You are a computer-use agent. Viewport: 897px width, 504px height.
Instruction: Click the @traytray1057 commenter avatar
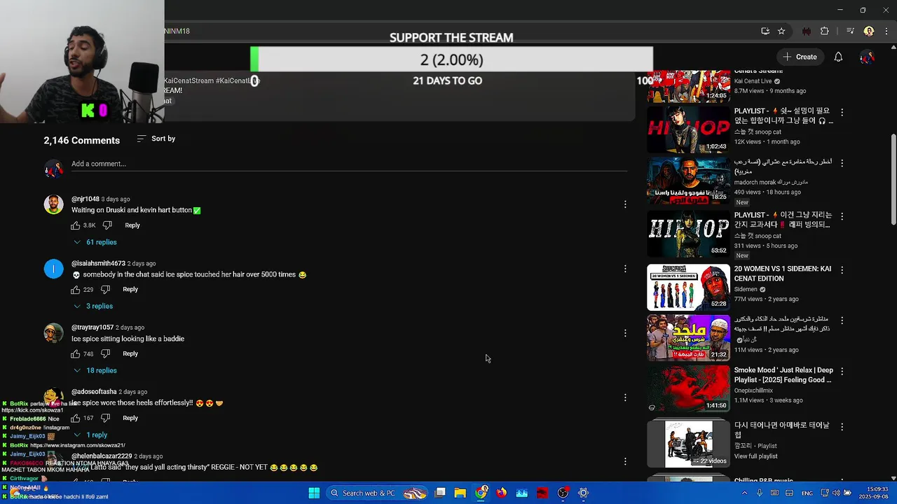[54, 333]
